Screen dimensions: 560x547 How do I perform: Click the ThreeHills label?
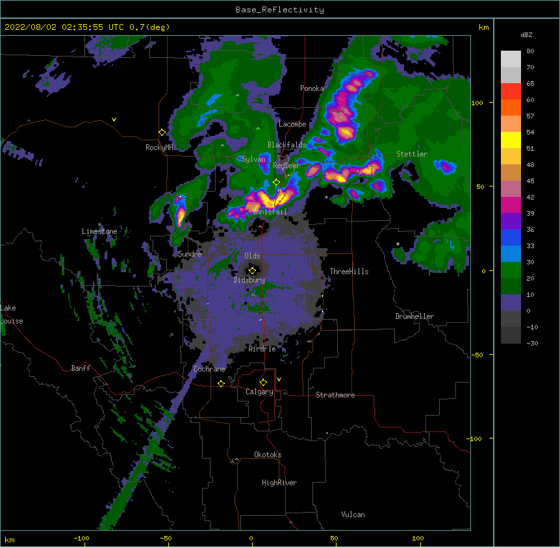[349, 272]
